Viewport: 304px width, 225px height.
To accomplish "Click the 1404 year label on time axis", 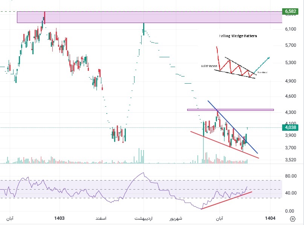I will click(270, 218).
